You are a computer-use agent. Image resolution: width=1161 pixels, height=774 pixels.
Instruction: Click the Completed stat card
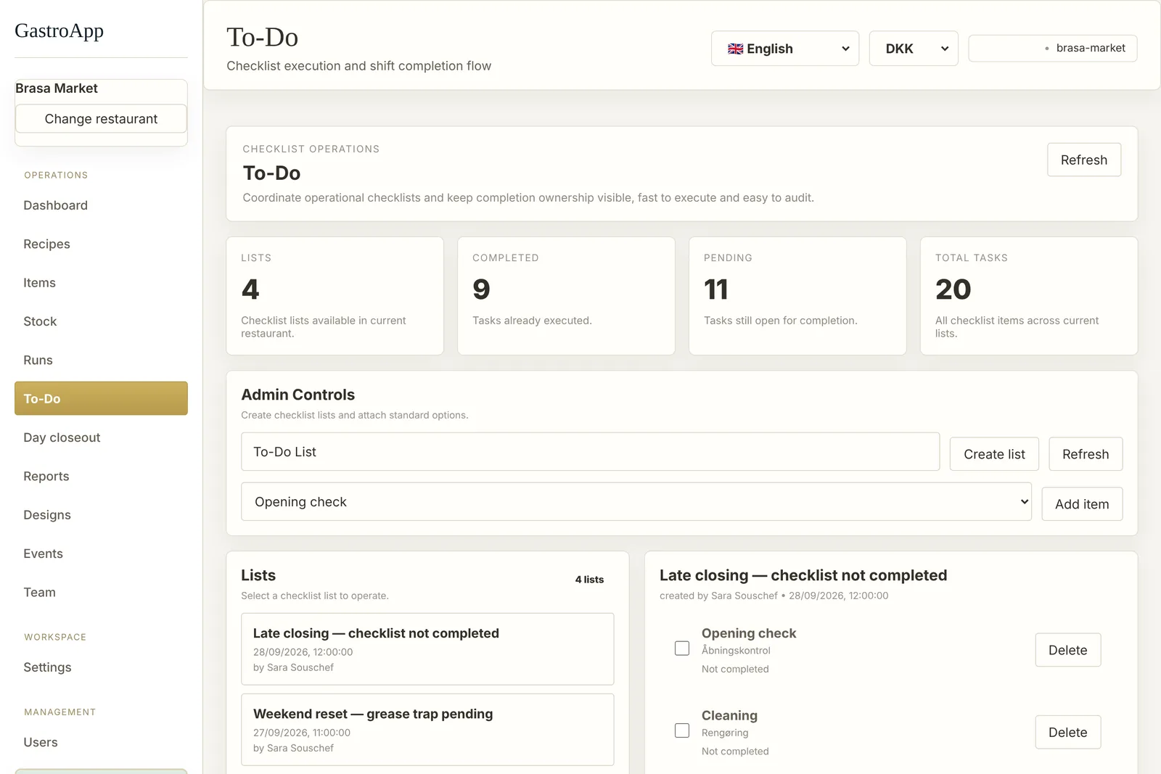[x=566, y=296]
